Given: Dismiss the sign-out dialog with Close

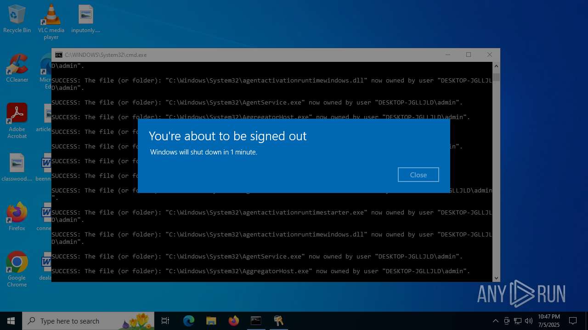Looking at the screenshot, I should click(x=418, y=175).
